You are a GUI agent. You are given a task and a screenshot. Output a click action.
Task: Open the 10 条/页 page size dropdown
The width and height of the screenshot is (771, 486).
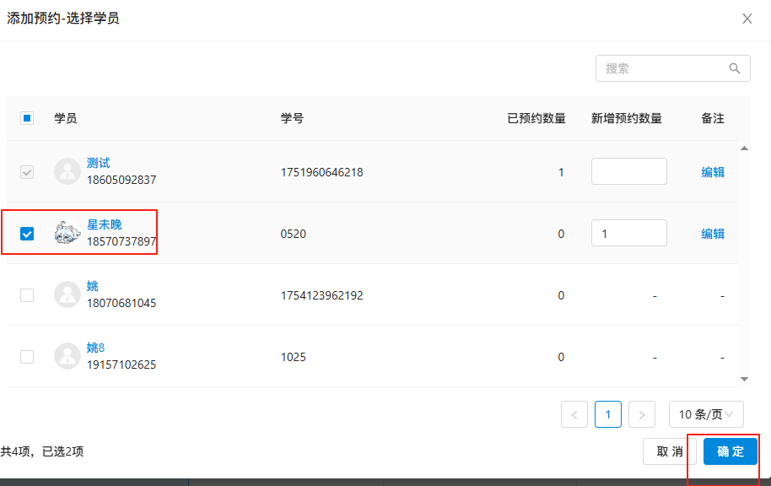[706, 414]
